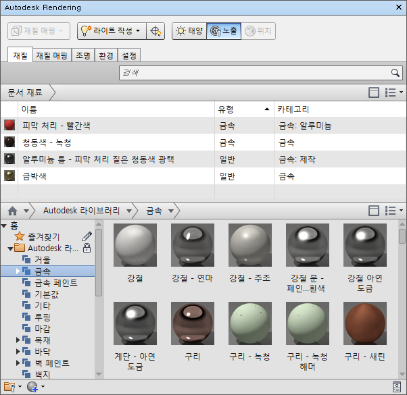The width and height of the screenshot is (407, 395).
Task: Expand the 목재 category
Action: pos(18,340)
